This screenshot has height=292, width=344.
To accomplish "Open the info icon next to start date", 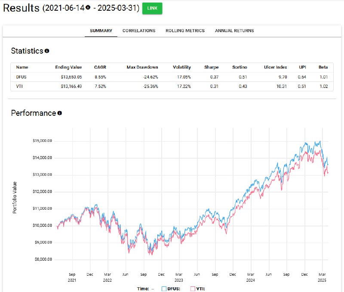I will (88, 7).
